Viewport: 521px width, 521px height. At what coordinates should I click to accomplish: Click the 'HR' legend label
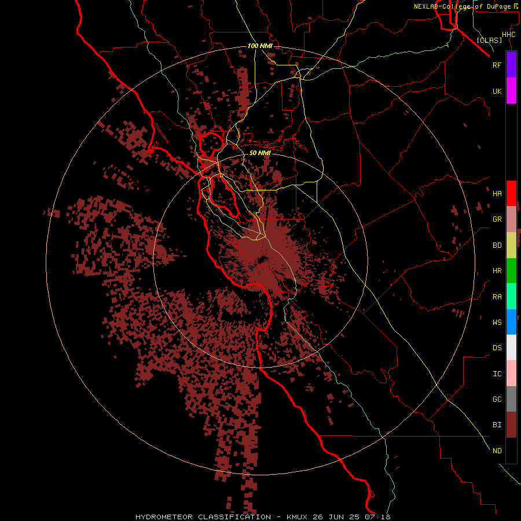pos(497,271)
